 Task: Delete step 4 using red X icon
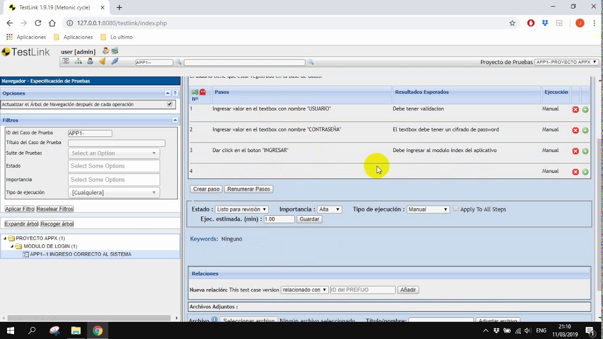(575, 172)
